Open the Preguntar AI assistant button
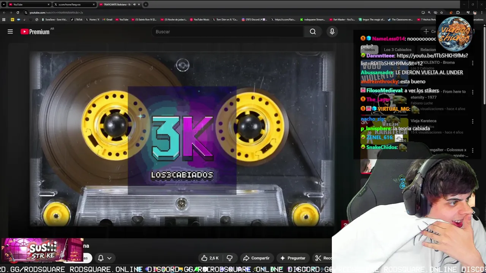This screenshot has width=486, height=273. [x=293, y=258]
